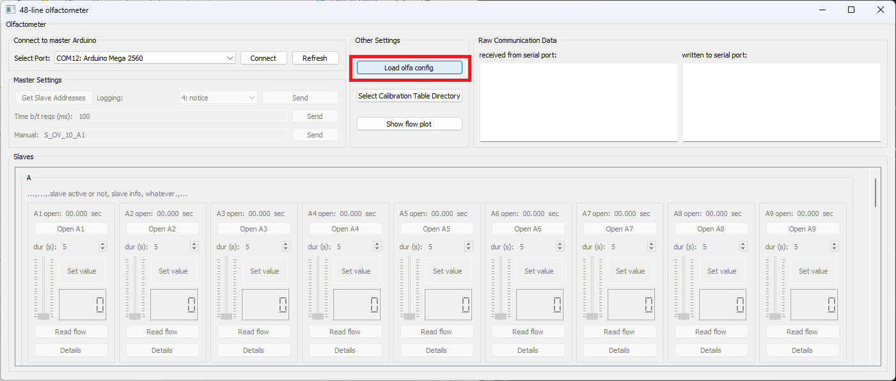Click Read flow for A5
Viewport: 896px width, 381px height.
click(437, 332)
